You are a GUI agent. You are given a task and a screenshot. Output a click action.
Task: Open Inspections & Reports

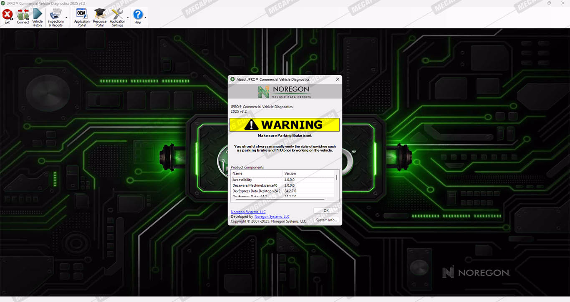point(55,18)
